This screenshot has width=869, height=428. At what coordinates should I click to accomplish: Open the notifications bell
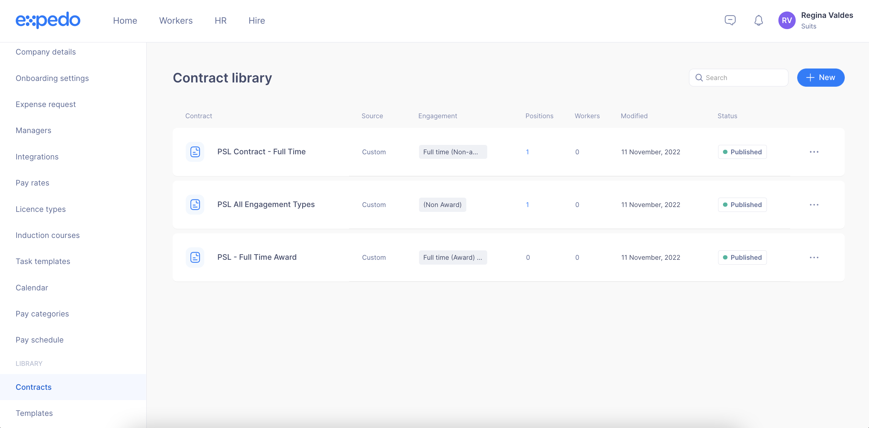758,21
